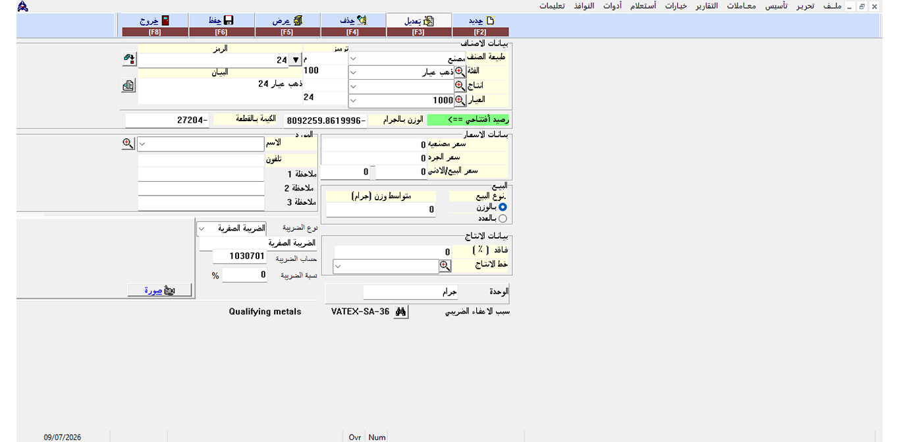Open the Edit (تحرير) menu
The height and width of the screenshot is (442, 899).
click(805, 6)
